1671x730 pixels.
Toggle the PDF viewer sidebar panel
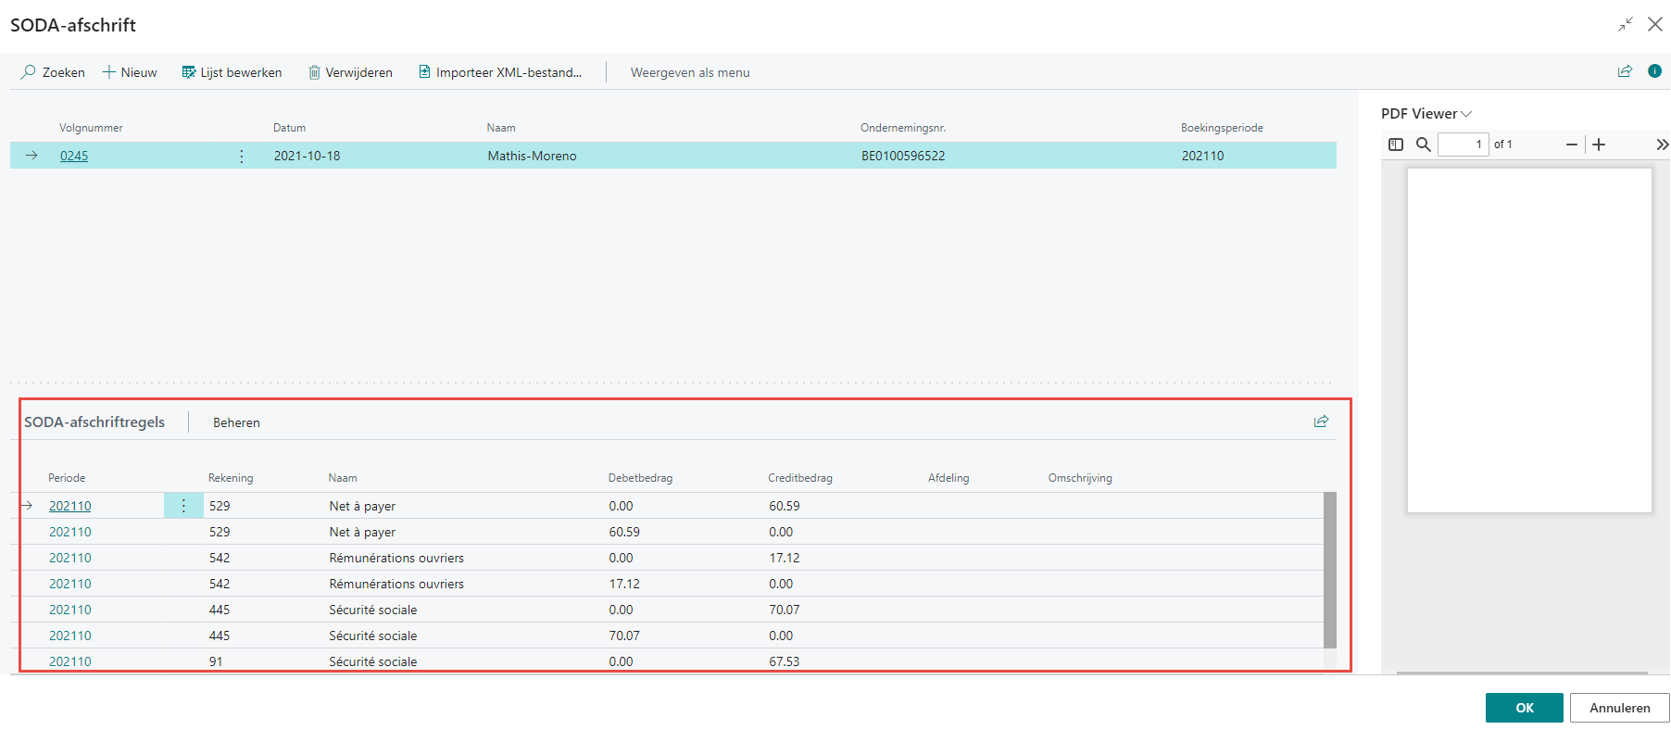click(x=1396, y=145)
